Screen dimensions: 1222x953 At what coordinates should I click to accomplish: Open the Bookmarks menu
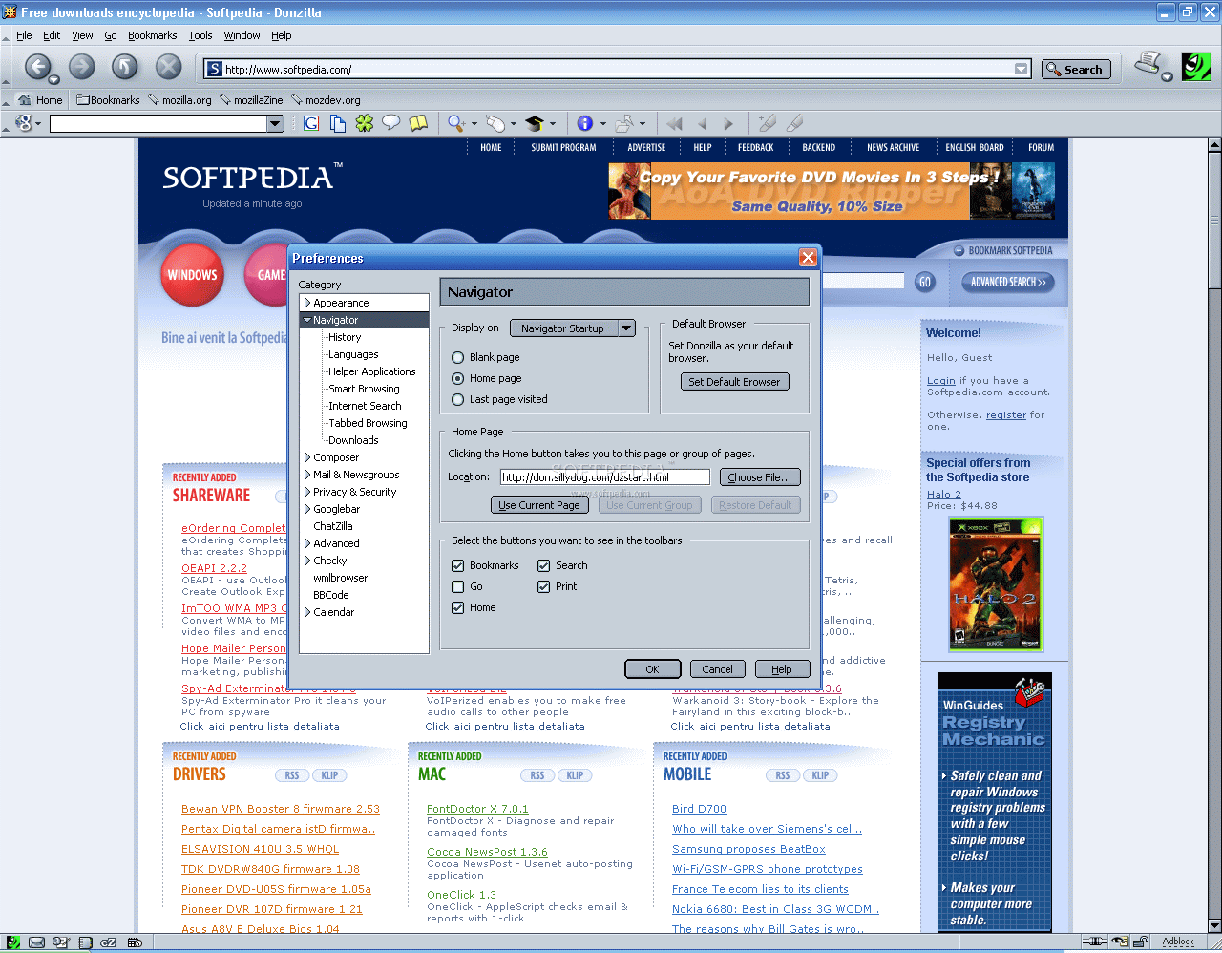pos(153,35)
